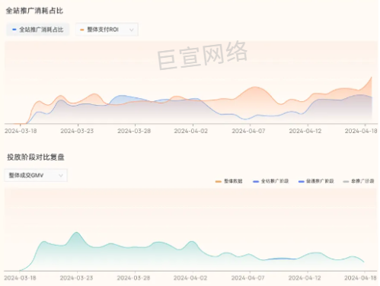
Task: Click 2024-04-12 on the upper chart axis
Action: pyautogui.click(x=305, y=131)
